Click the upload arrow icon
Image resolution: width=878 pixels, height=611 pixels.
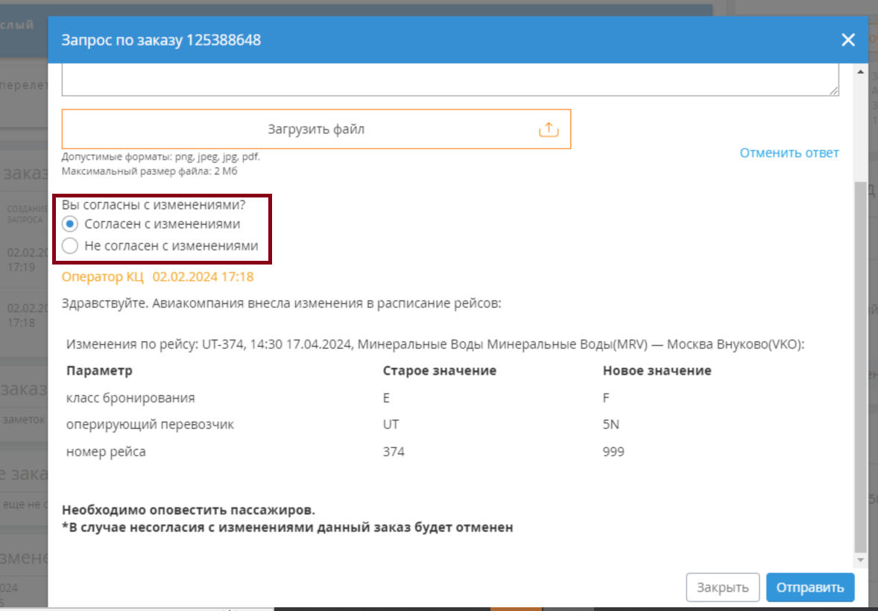point(548,130)
